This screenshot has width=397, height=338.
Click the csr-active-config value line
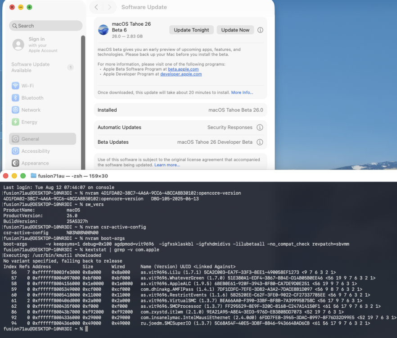(x=51, y=233)
